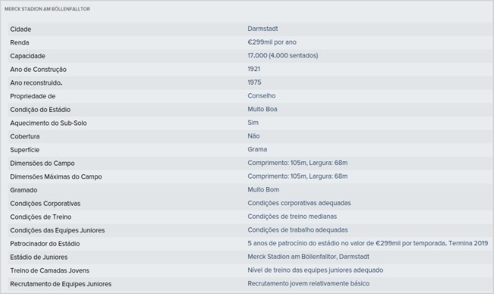Select the Dimensões do Campo measurements
The height and width of the screenshot is (294, 494).
pos(298,163)
